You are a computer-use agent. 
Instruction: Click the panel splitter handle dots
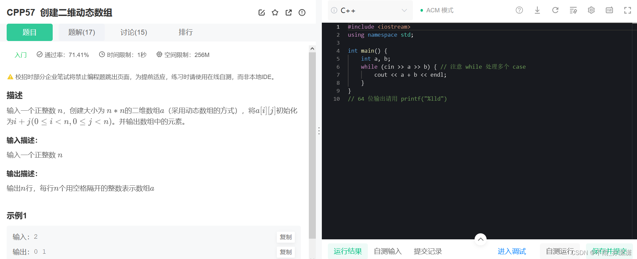[x=319, y=131]
